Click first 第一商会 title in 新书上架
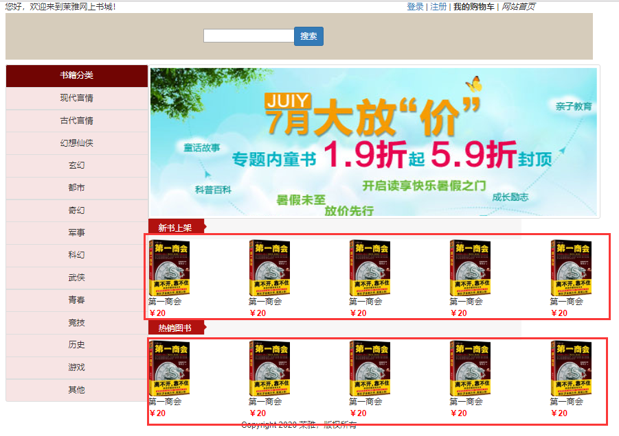This screenshot has width=619, height=436. (x=165, y=302)
